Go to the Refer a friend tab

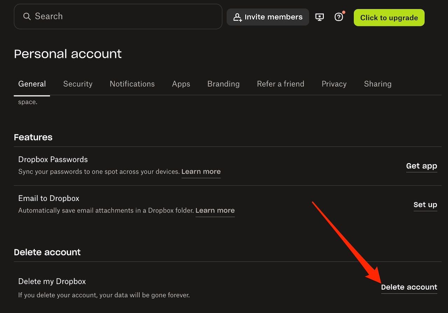tap(280, 84)
